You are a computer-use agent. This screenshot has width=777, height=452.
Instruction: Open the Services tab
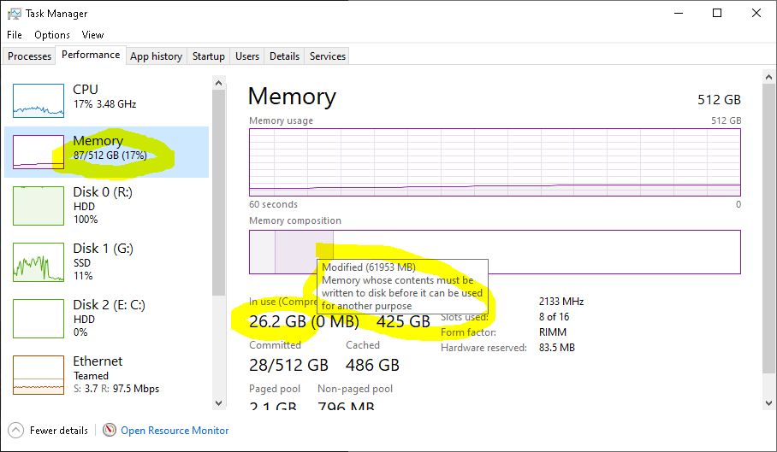click(x=328, y=56)
